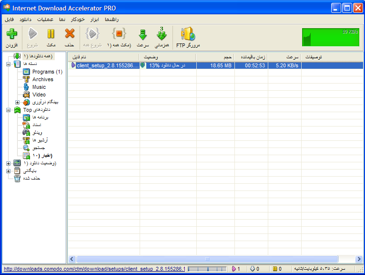Click the active downloads count indicator
This screenshot has height=275, width=365.
236,269
